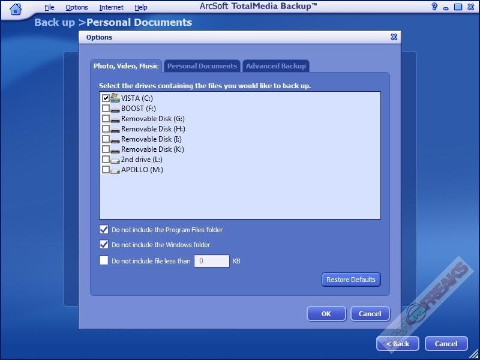Click OK in the Options dialog
The image size is (480, 360).
coord(326,313)
